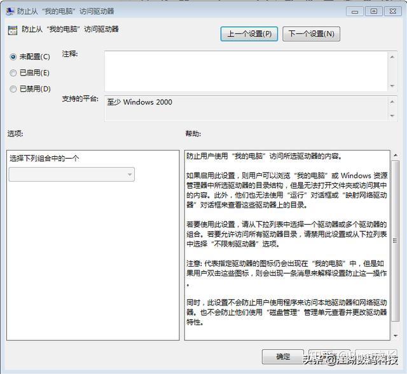Select the 已启用(E) radio button
The height and width of the screenshot is (374, 407).
coord(29,73)
